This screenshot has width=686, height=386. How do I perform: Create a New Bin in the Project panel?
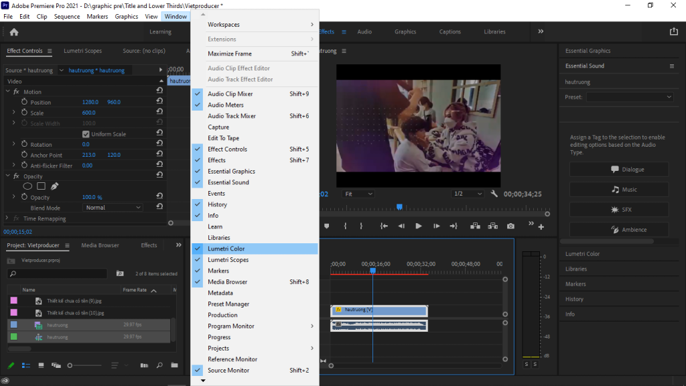tap(174, 365)
